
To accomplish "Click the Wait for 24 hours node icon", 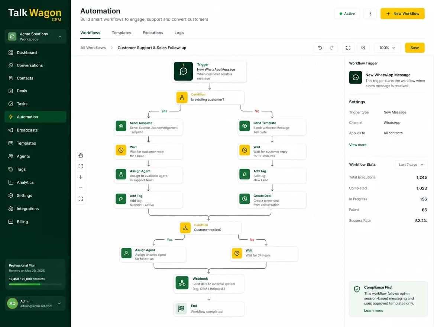I will coord(237,253).
